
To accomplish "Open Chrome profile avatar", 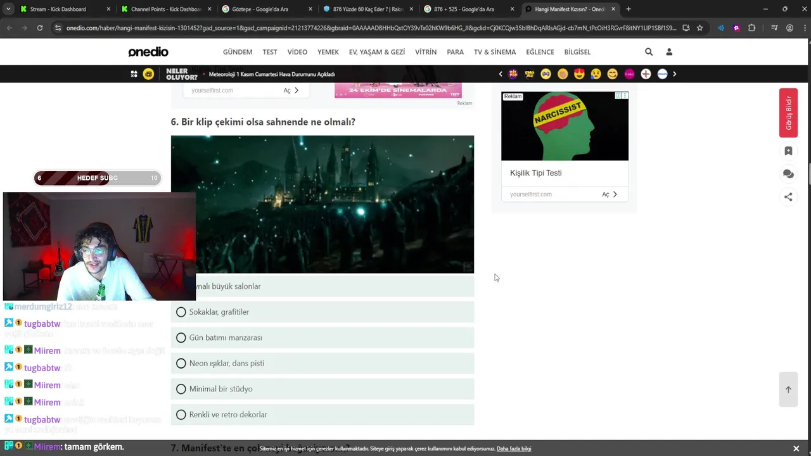I will [789, 28].
